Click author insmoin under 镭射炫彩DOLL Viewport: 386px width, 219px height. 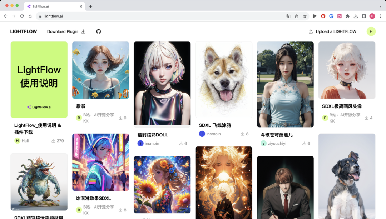click(x=152, y=144)
